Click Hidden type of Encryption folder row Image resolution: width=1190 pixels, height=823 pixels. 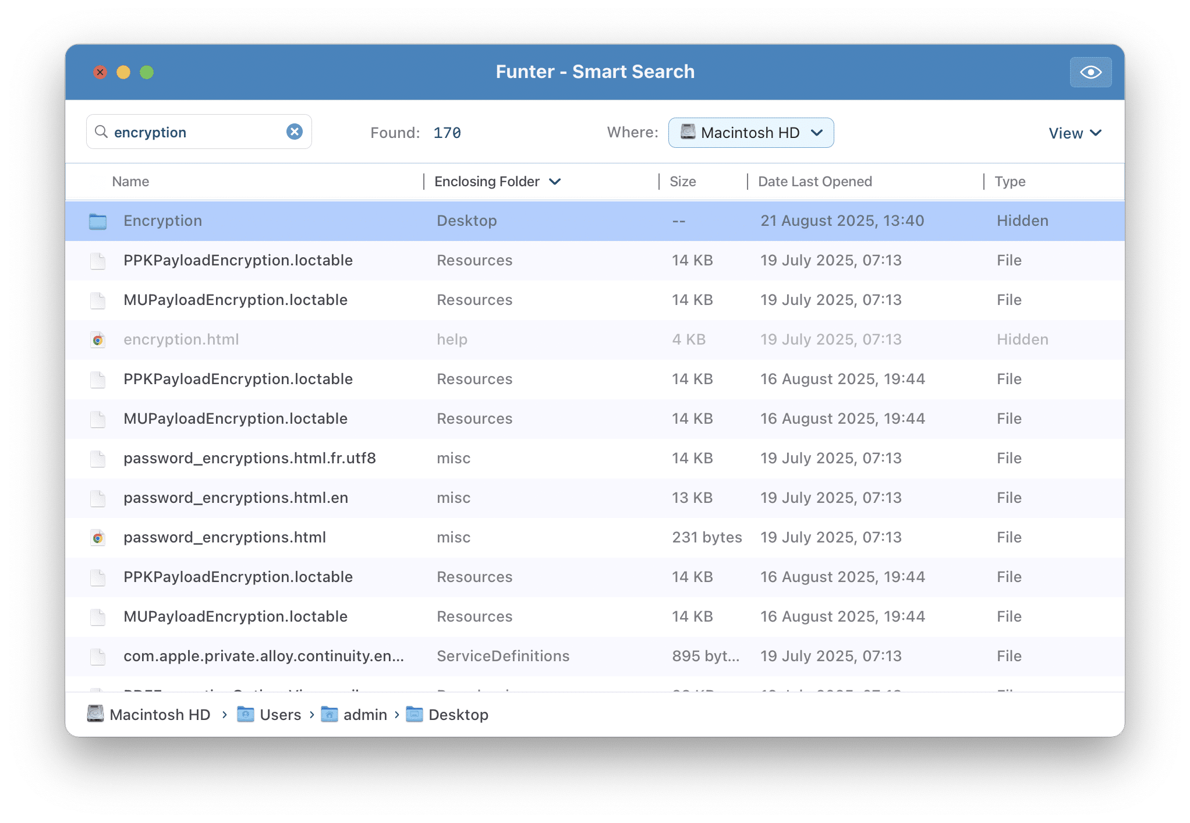(x=1022, y=221)
